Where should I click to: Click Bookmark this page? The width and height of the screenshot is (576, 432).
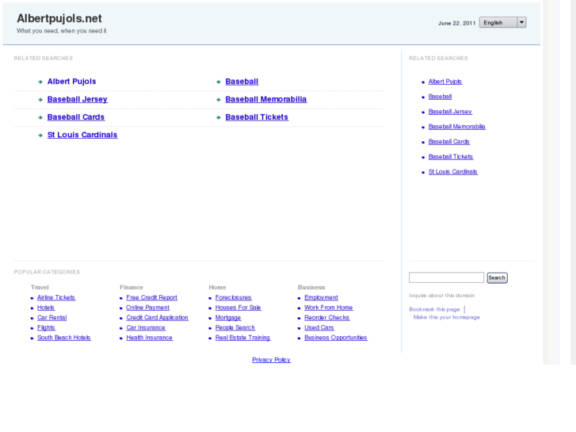point(434,310)
